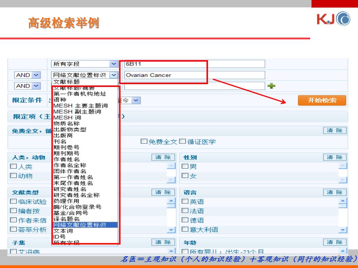Select 物质名称 in the dropdown list
The image size is (358, 268).
click(66, 123)
